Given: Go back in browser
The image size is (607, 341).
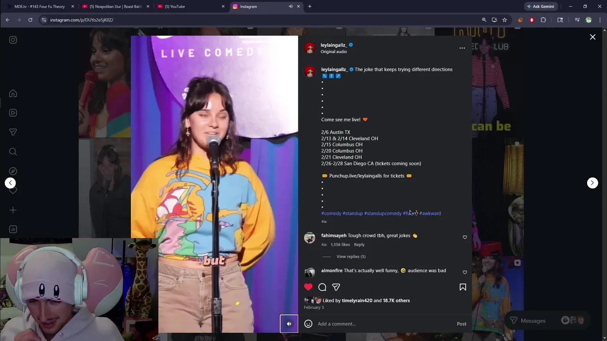Looking at the screenshot, I should (x=8, y=20).
